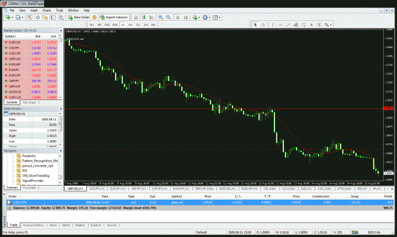
Task: Zoom in on the chart
Action: pos(161,17)
